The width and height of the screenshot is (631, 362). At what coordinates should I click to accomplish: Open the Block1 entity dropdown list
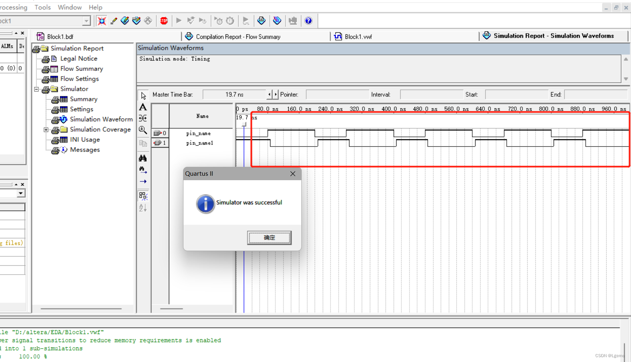[86, 21]
